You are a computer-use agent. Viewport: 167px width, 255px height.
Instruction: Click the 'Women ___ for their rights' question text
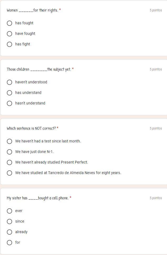(32, 10)
